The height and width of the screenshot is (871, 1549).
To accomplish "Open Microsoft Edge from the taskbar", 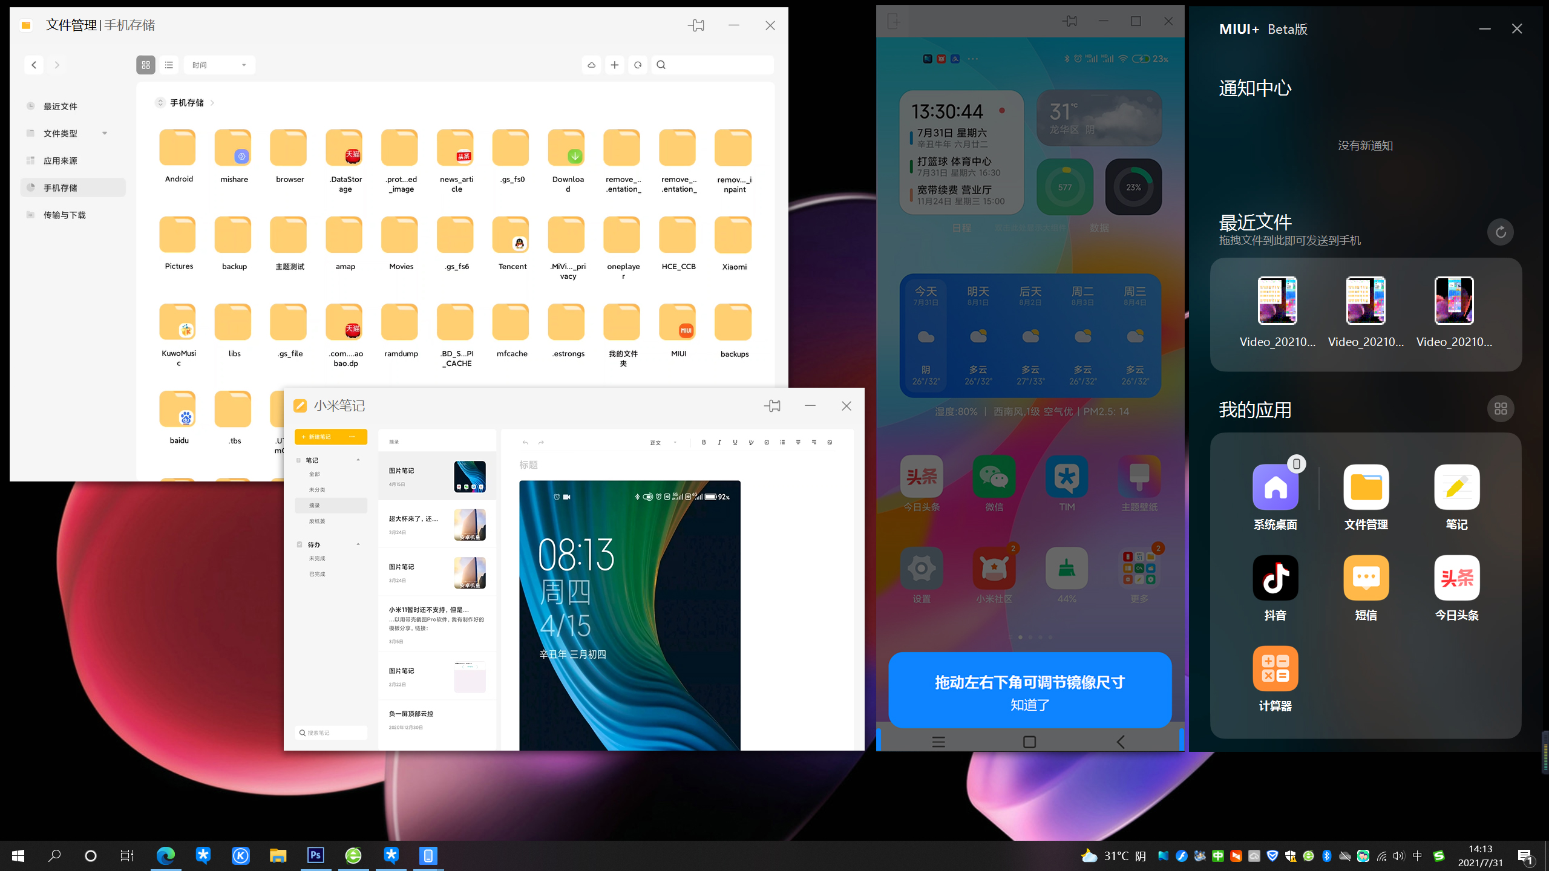I will (165, 855).
